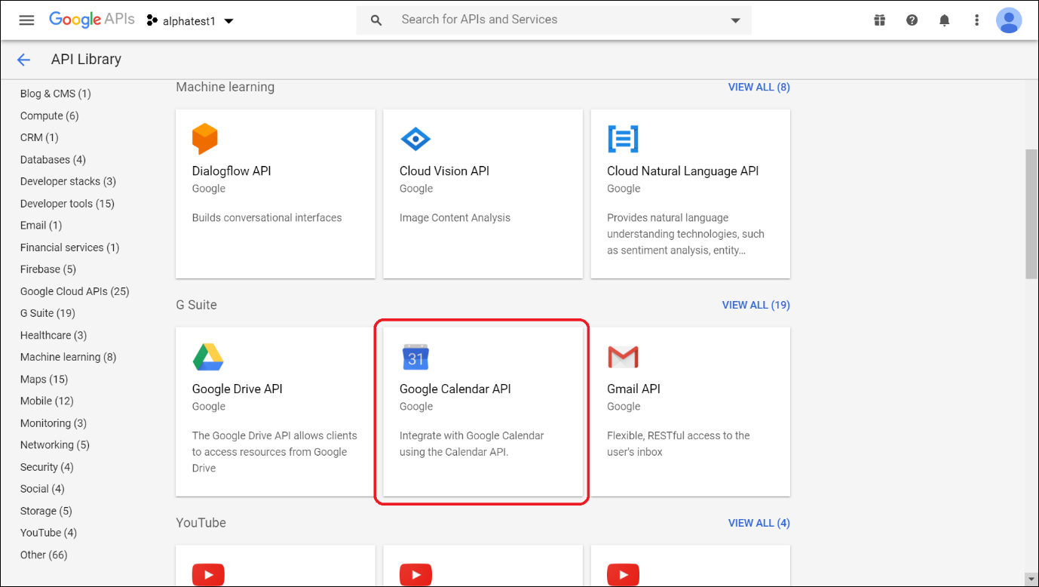The width and height of the screenshot is (1039, 587).
Task: Click VIEW ALL (8) for Machine learning
Action: click(759, 87)
